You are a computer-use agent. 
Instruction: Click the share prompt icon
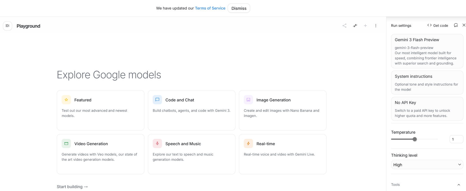coord(344,26)
